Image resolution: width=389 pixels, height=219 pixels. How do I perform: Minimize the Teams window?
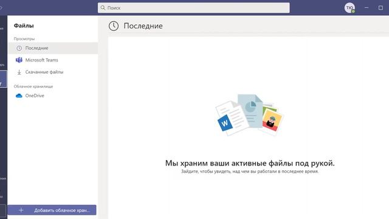(x=367, y=8)
